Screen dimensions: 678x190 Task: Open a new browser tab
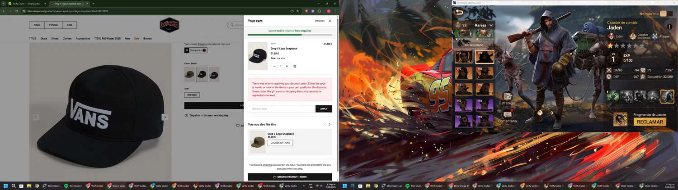coord(94,4)
